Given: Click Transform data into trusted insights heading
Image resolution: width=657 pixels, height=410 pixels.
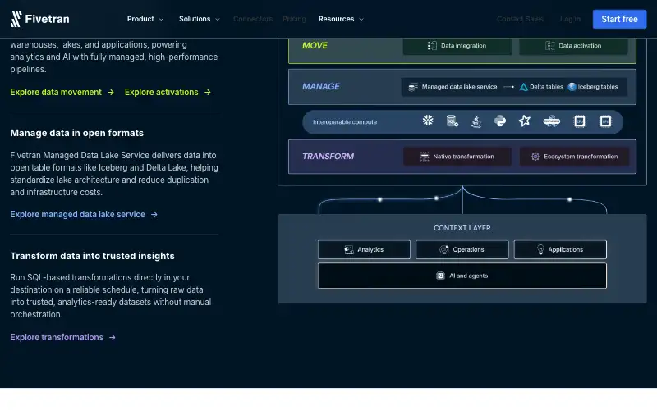Looking at the screenshot, I should (92, 256).
